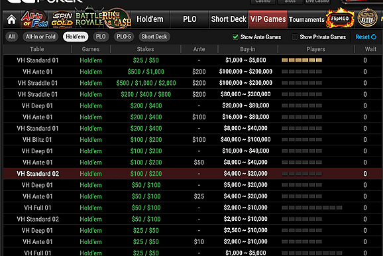The width and height of the screenshot is (383, 256).
Task: Open the Battle Royale game icon
Action: click(89, 19)
